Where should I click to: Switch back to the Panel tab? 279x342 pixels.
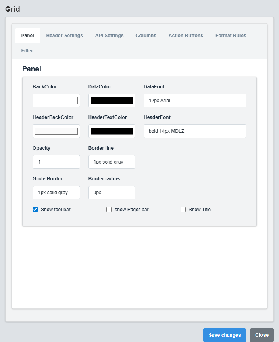pos(27,35)
